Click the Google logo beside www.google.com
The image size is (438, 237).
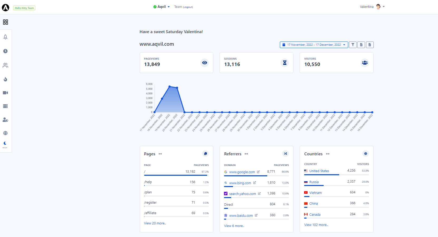pos(226,172)
